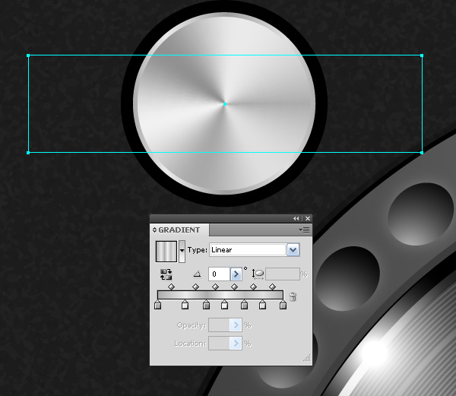
Task: Collapse the Gradient panel with double-arrow icon
Action: click(x=296, y=218)
